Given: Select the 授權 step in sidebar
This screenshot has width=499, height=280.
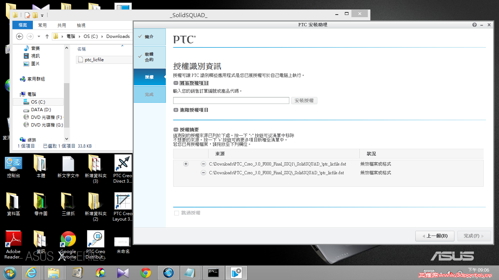Looking at the screenshot, I should 149,77.
